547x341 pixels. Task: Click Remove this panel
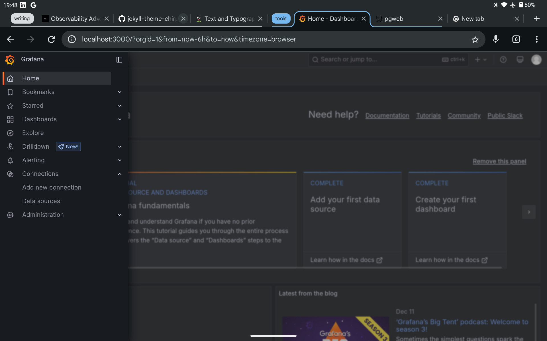point(499,161)
